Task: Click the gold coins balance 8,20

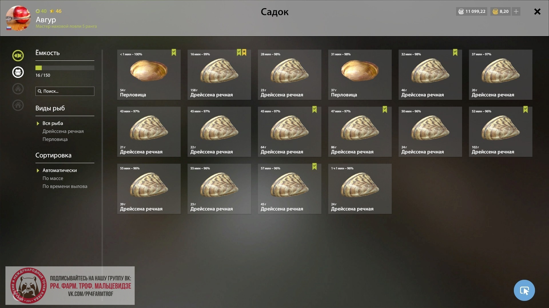Action: [x=501, y=11]
